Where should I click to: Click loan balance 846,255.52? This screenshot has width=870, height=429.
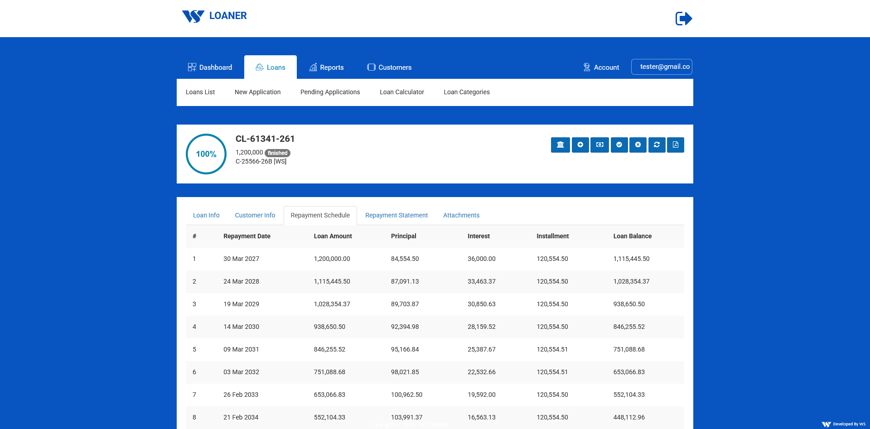tap(629, 327)
